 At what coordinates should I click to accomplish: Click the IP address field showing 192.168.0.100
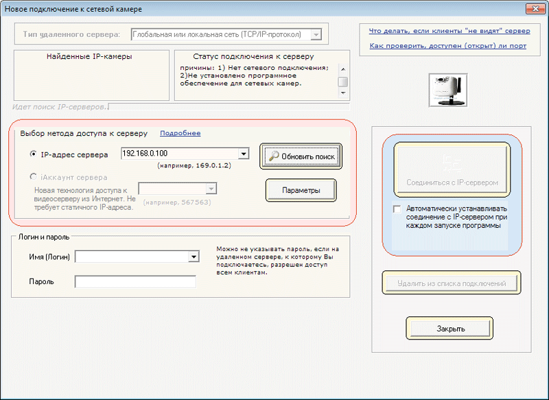(180, 154)
